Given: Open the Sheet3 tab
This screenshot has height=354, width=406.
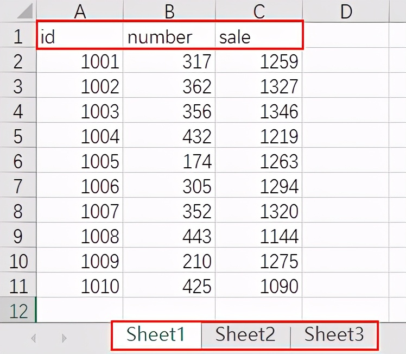Looking at the screenshot, I should [334, 334].
